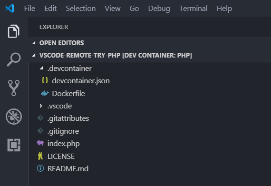The width and height of the screenshot is (271, 186).
Task: Open the index.php file
Action: pyautogui.click(x=64, y=144)
